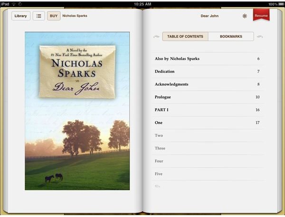
Task: Tap the Dear John book cover
Action: (77, 111)
